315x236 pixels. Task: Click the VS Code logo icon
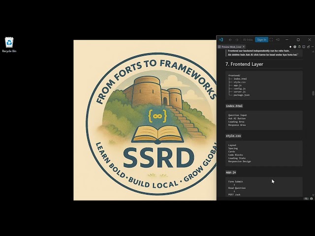(221, 40)
